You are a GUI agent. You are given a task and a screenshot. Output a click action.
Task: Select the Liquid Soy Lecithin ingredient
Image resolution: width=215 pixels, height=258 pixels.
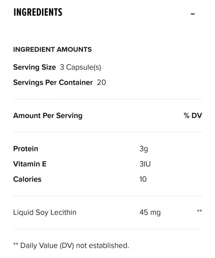[45, 212]
